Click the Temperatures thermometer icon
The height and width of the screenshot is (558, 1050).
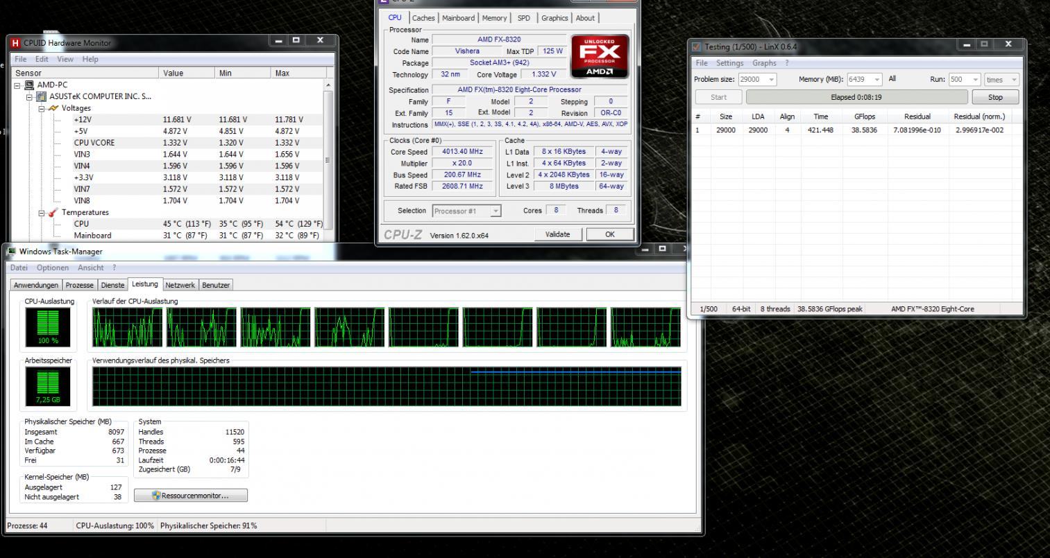[53, 212]
